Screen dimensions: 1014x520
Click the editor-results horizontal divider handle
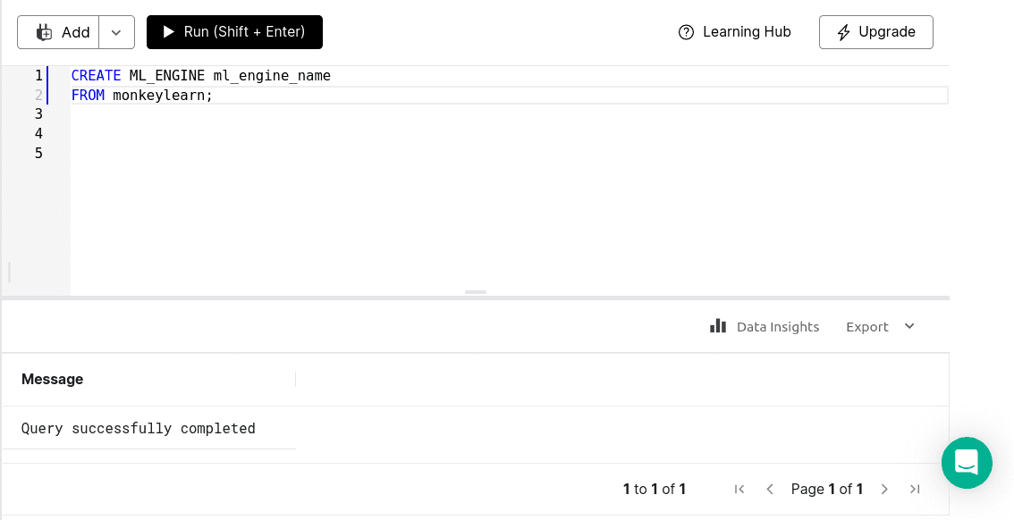point(476,293)
